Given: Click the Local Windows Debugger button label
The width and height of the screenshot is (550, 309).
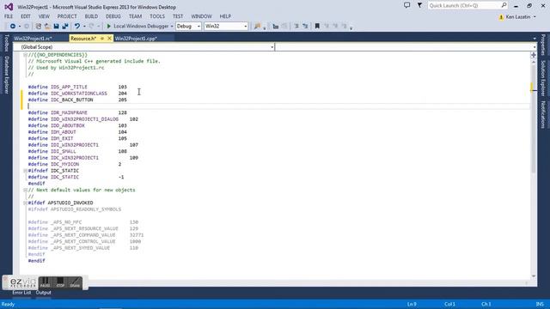Looking at the screenshot, I should click(x=141, y=27).
